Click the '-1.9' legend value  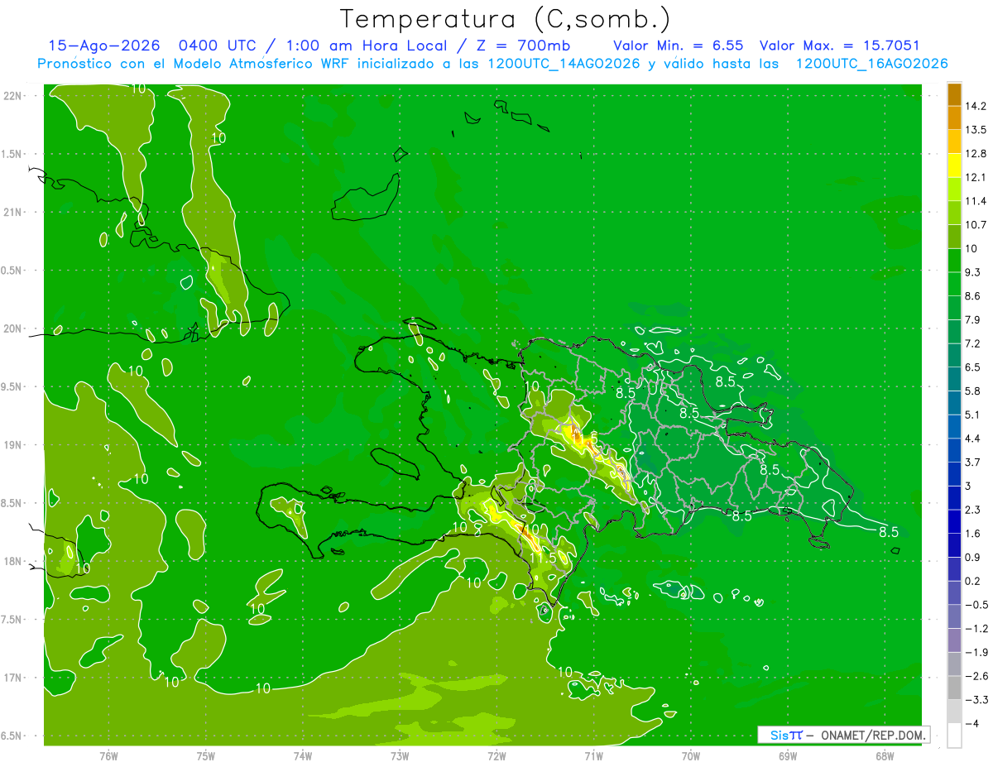point(976,652)
